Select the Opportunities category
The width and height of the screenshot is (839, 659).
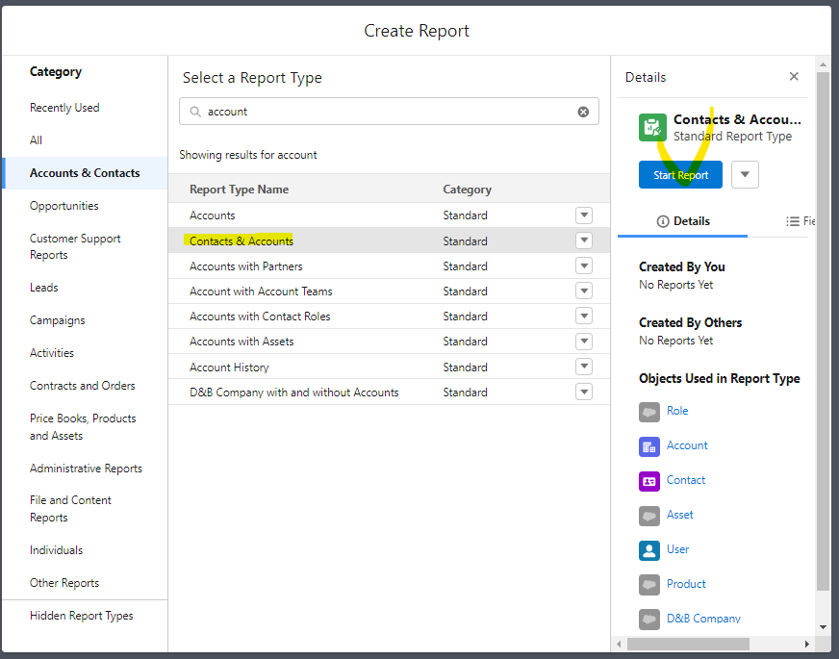(x=64, y=206)
